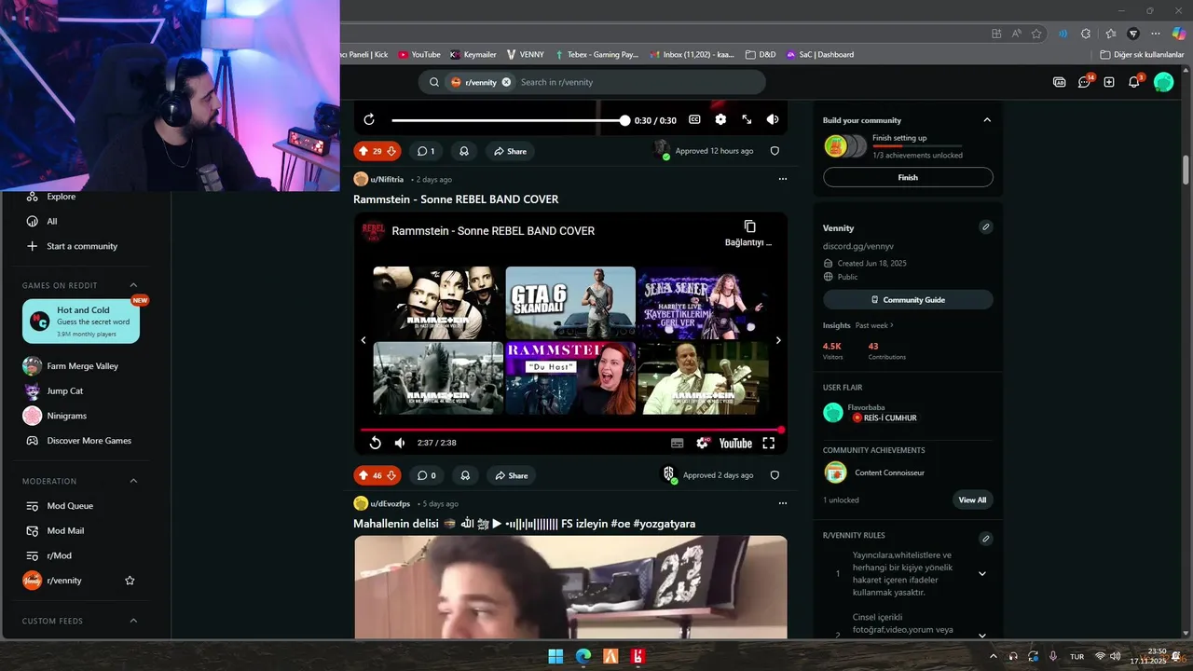
Task: Mute the Rammstein YouTube embed
Action: pos(400,443)
